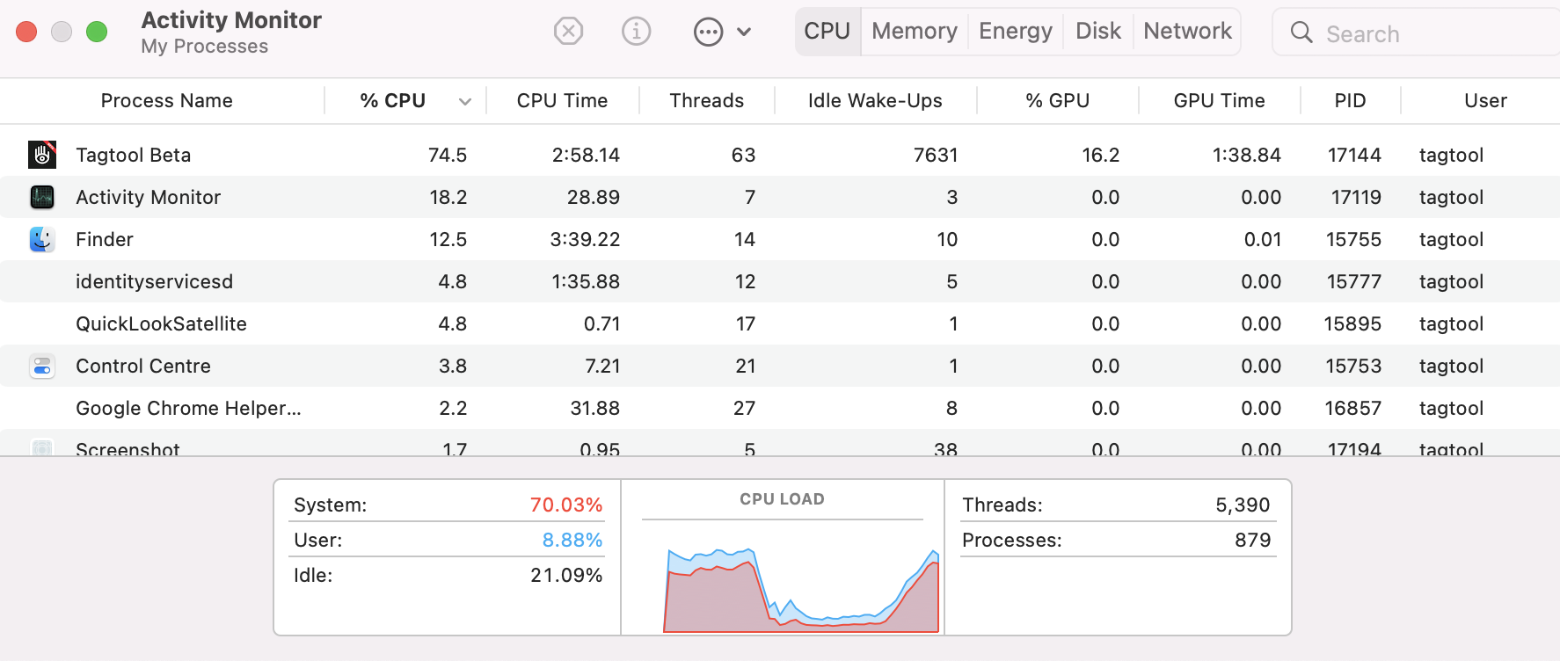Click the Activity Monitor process icon

click(x=42, y=197)
